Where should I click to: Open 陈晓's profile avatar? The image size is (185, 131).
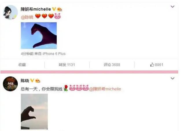click(x=10, y=84)
